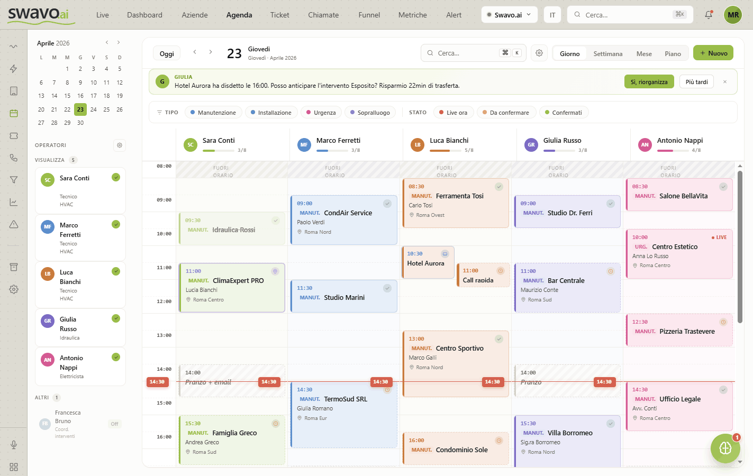This screenshot has height=476, width=753.
Task: Open the funnel filter sidebar icon
Action: 14,180
